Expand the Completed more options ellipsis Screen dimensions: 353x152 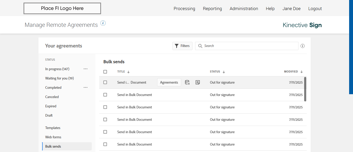pyautogui.click(x=86, y=87)
